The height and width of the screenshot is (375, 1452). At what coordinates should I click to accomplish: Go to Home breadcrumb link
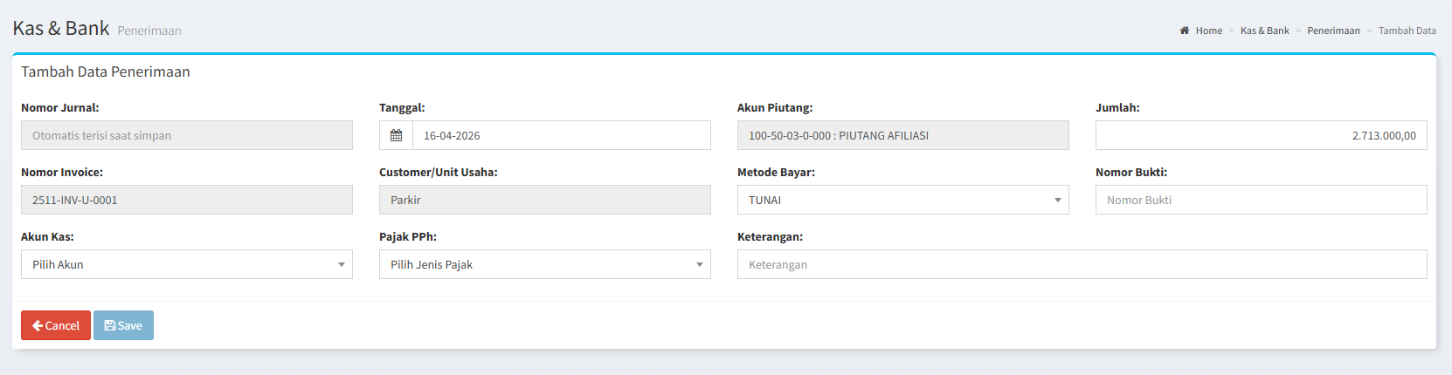pos(1208,31)
